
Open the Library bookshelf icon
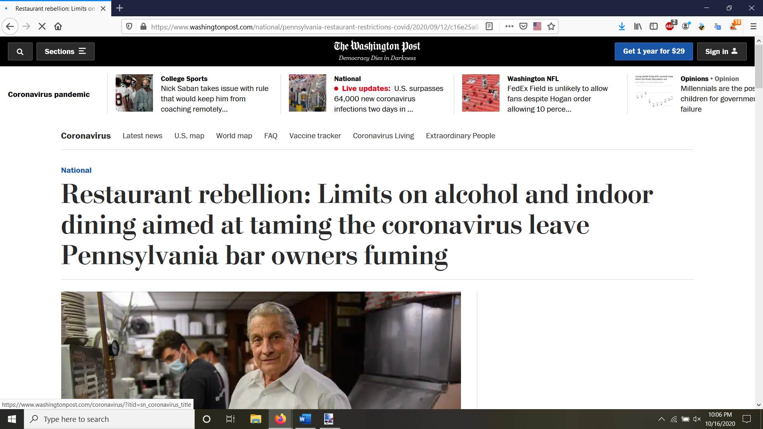(638, 27)
